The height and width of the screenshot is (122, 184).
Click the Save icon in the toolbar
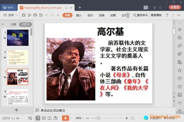[x=24, y=15]
